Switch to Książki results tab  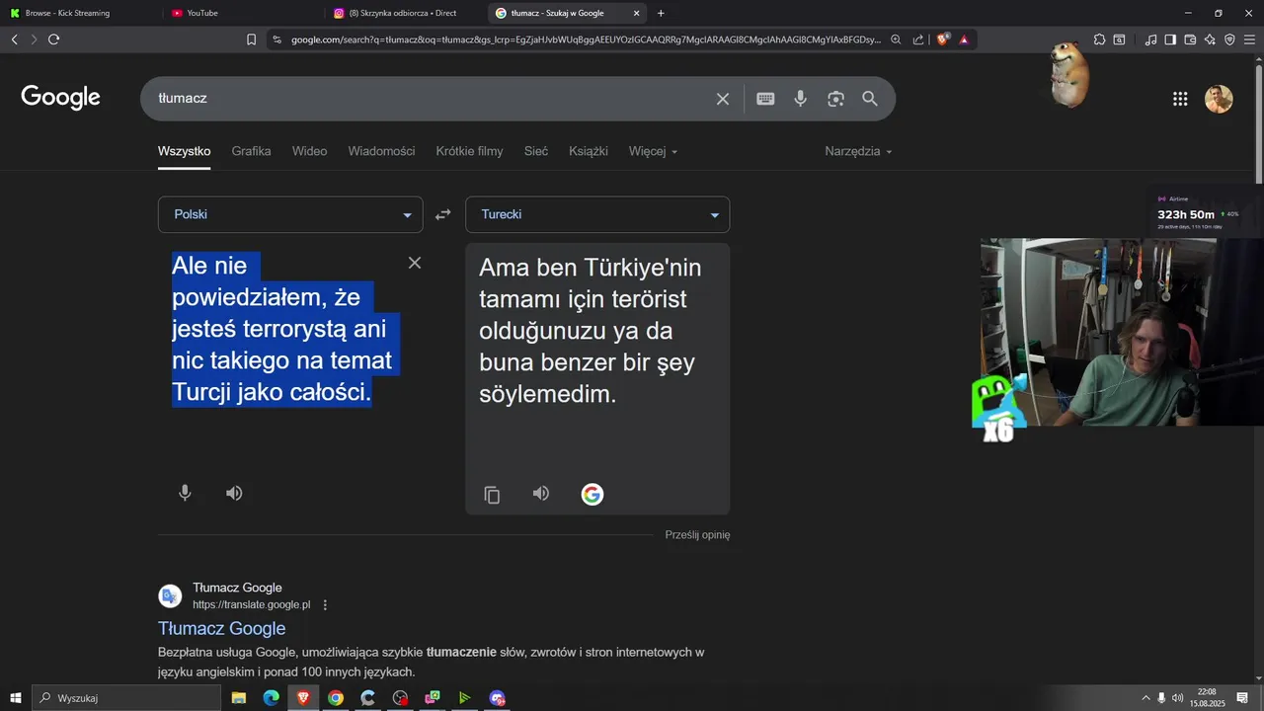[589, 151]
